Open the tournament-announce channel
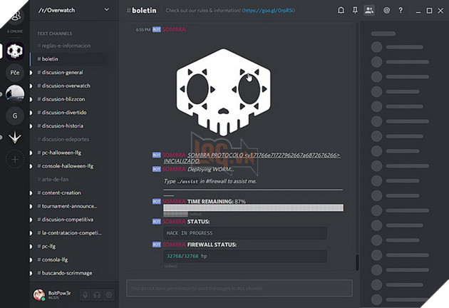449x308 pixels. click(x=68, y=206)
